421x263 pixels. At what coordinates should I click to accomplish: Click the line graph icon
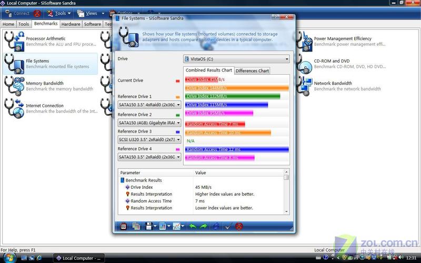coord(176,227)
